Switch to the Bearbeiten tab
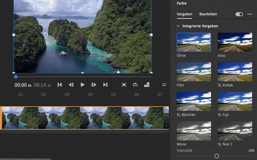 tap(208, 14)
